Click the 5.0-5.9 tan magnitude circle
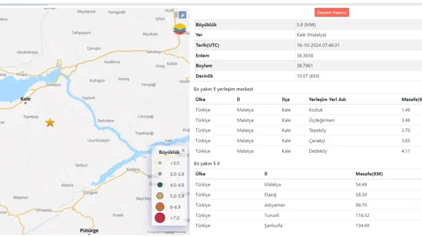422x237 pixels. [x=160, y=195]
